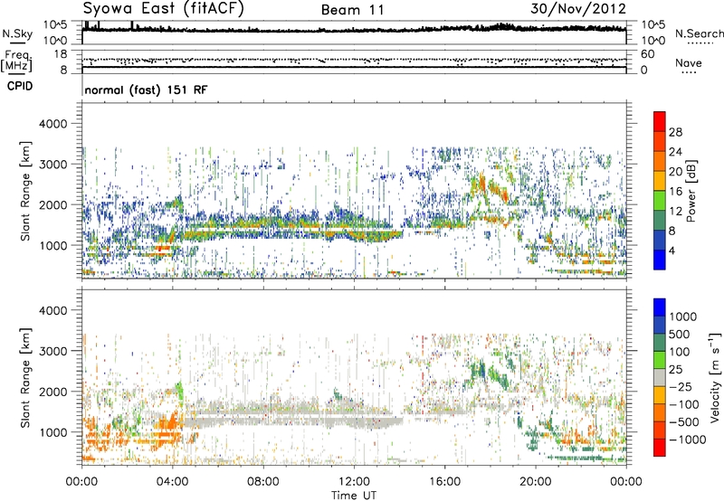The image size is (724, 501).
Task: Click the 'Power [dB]' colorbar label
Action: [691, 191]
